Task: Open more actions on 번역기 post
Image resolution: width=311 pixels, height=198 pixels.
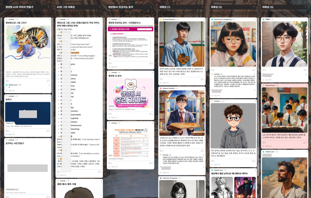Action: (50, 96)
